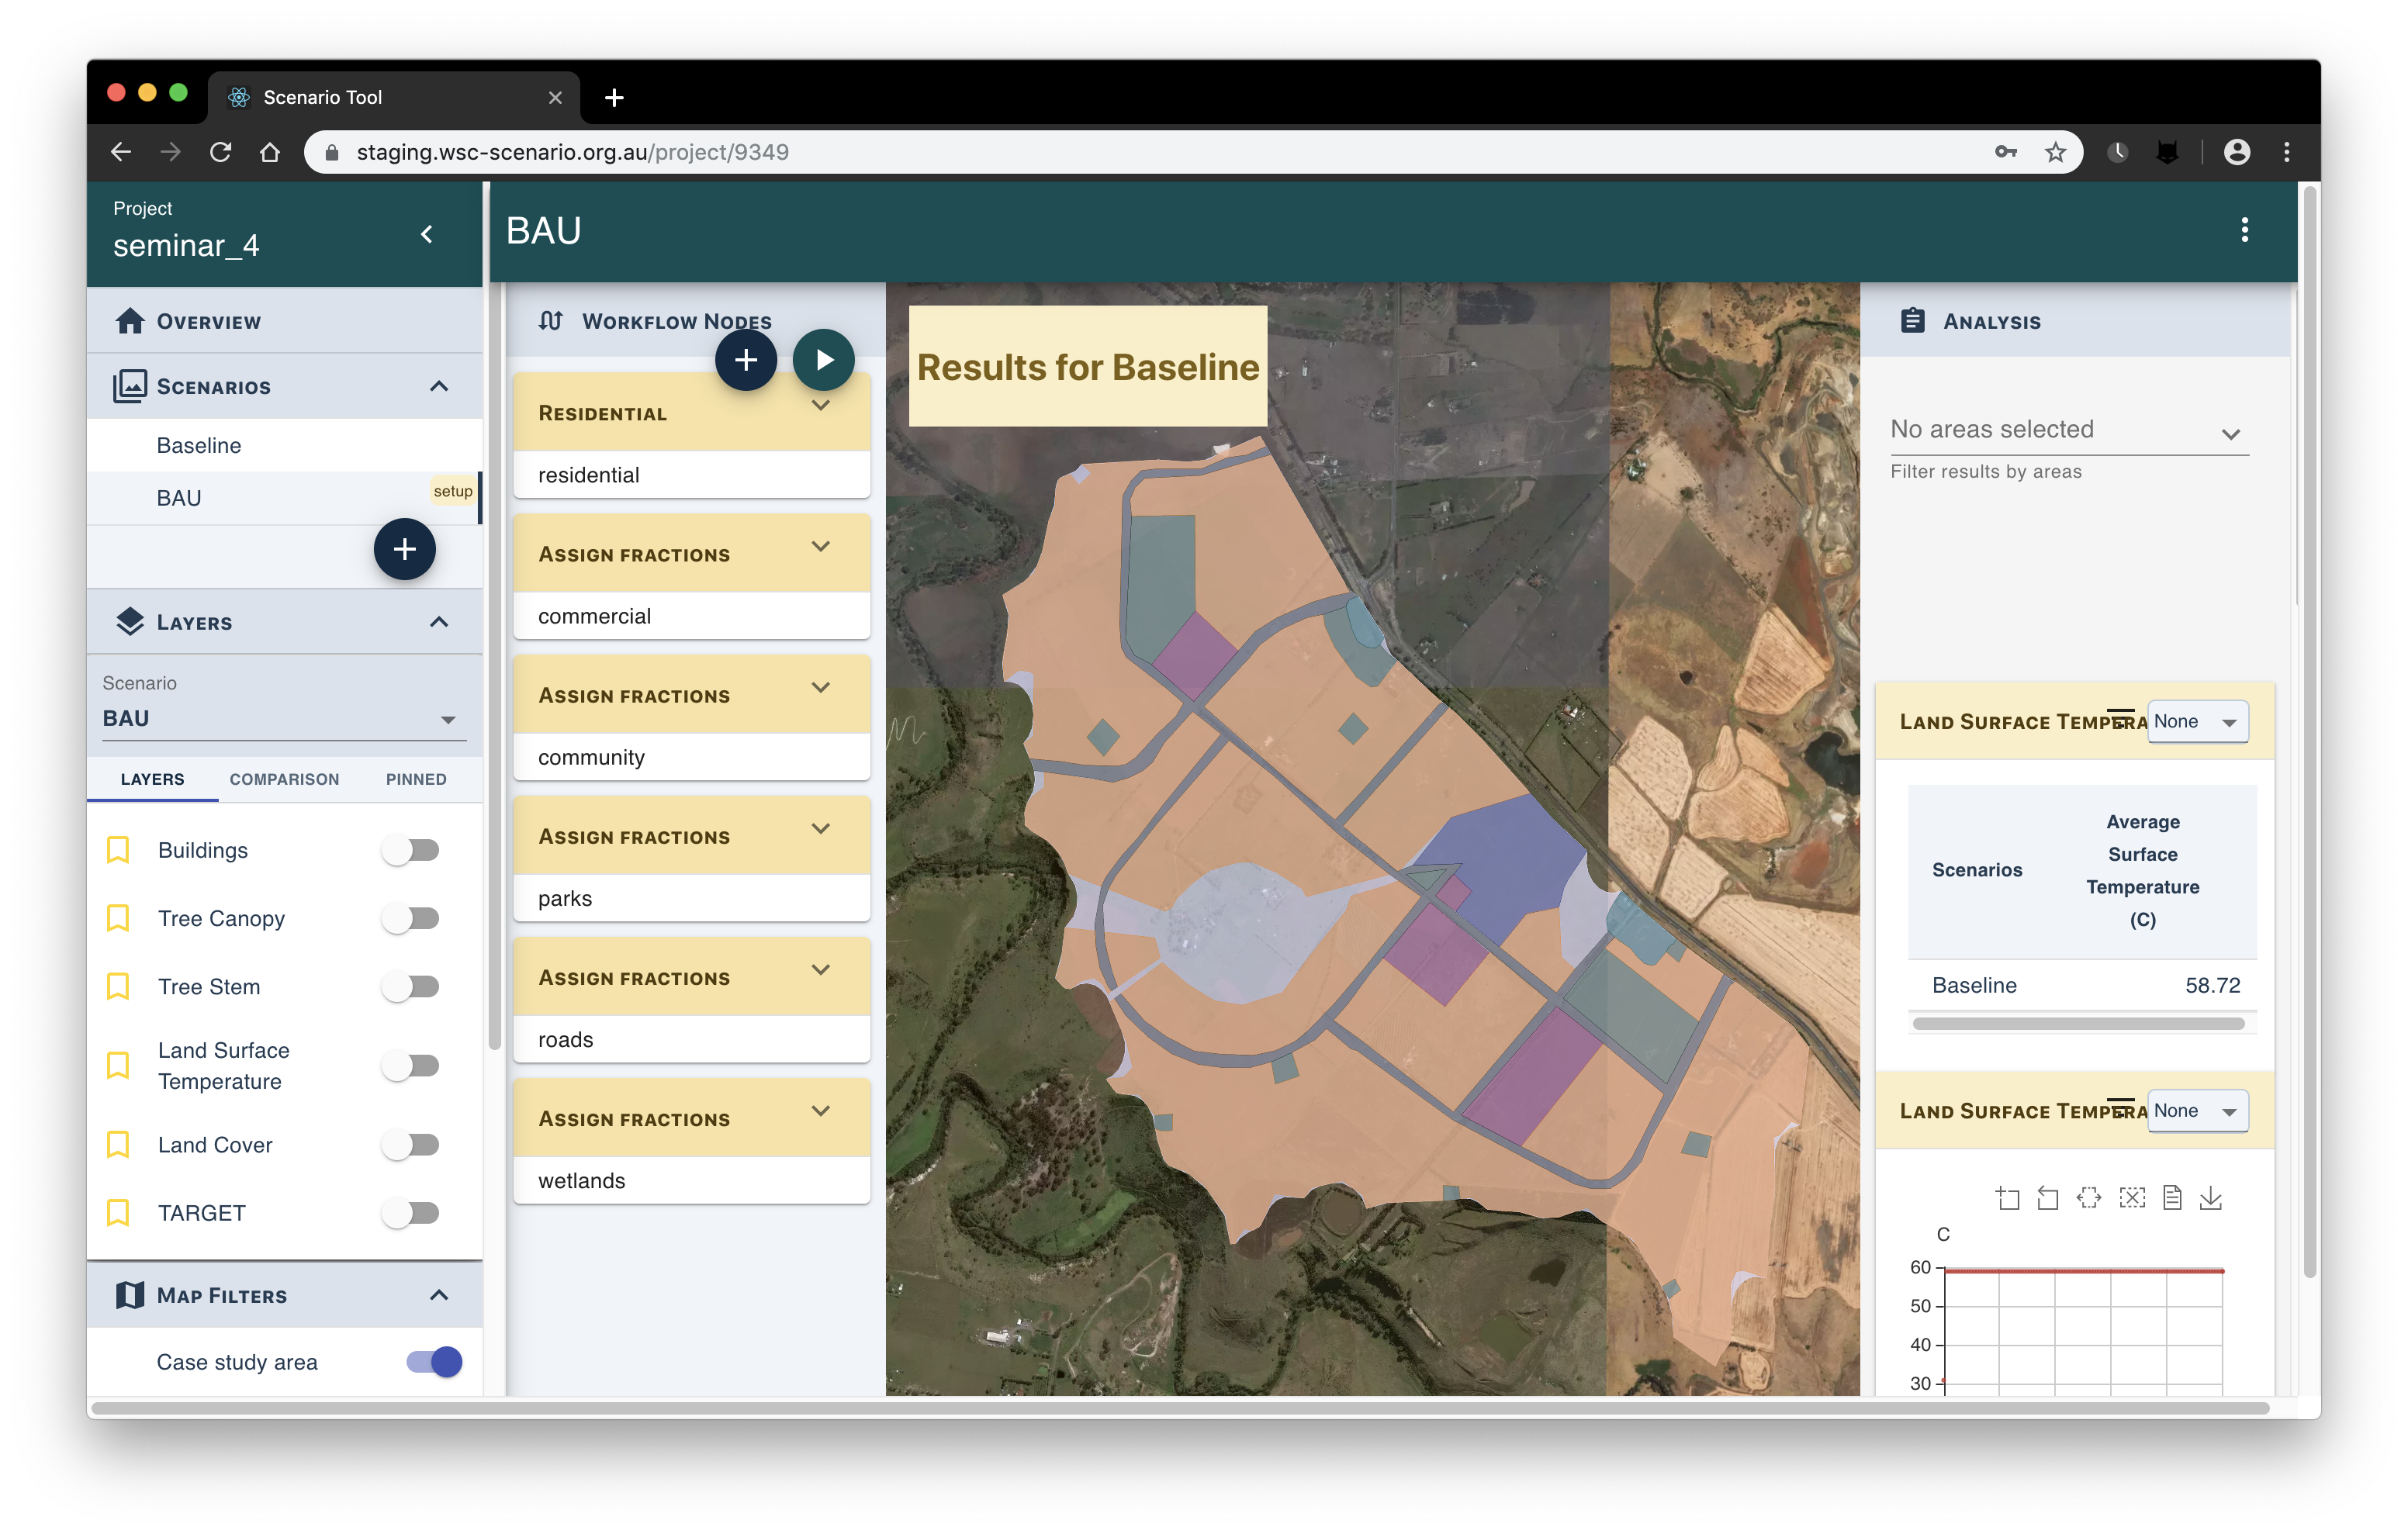The image size is (2408, 1534).
Task: Reload the browser page
Action: click(221, 152)
